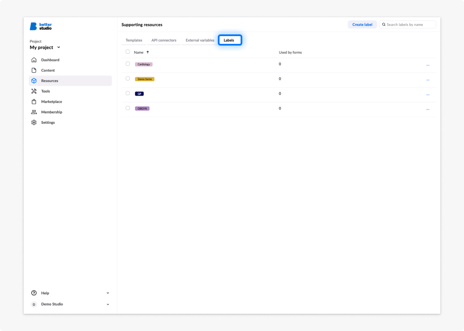This screenshot has height=331, width=464.
Task: Click the purple OBGYN label chip
Action: click(142, 109)
